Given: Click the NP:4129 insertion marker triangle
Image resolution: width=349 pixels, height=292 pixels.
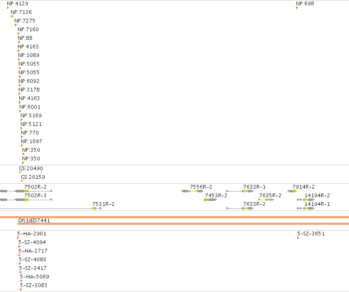Looking at the screenshot, I should [x=8, y=8].
